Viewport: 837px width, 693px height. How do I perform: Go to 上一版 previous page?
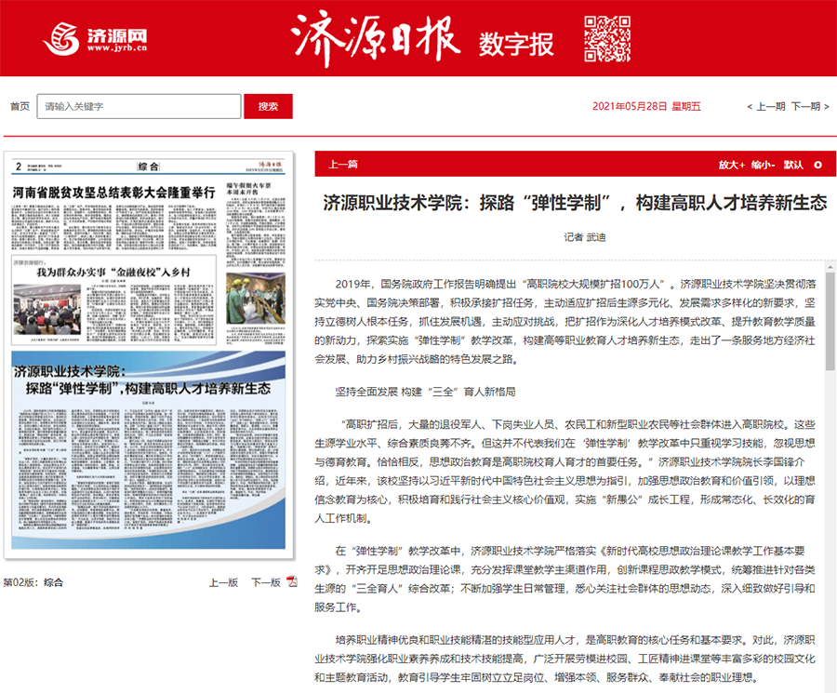223,582
